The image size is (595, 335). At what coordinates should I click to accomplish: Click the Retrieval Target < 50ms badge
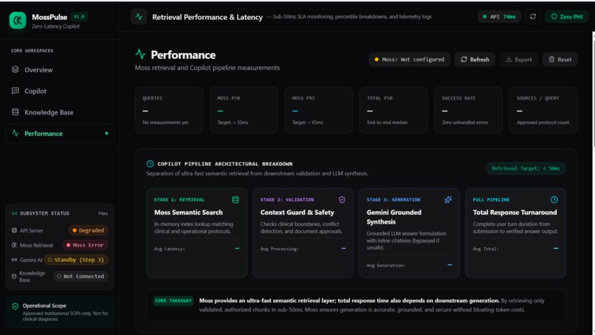tap(526, 168)
